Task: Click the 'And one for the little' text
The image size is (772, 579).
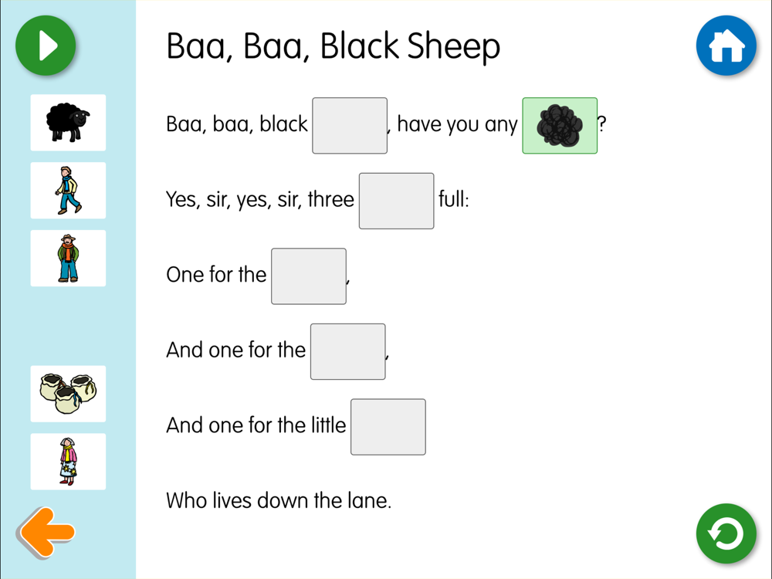Action: tap(256, 425)
